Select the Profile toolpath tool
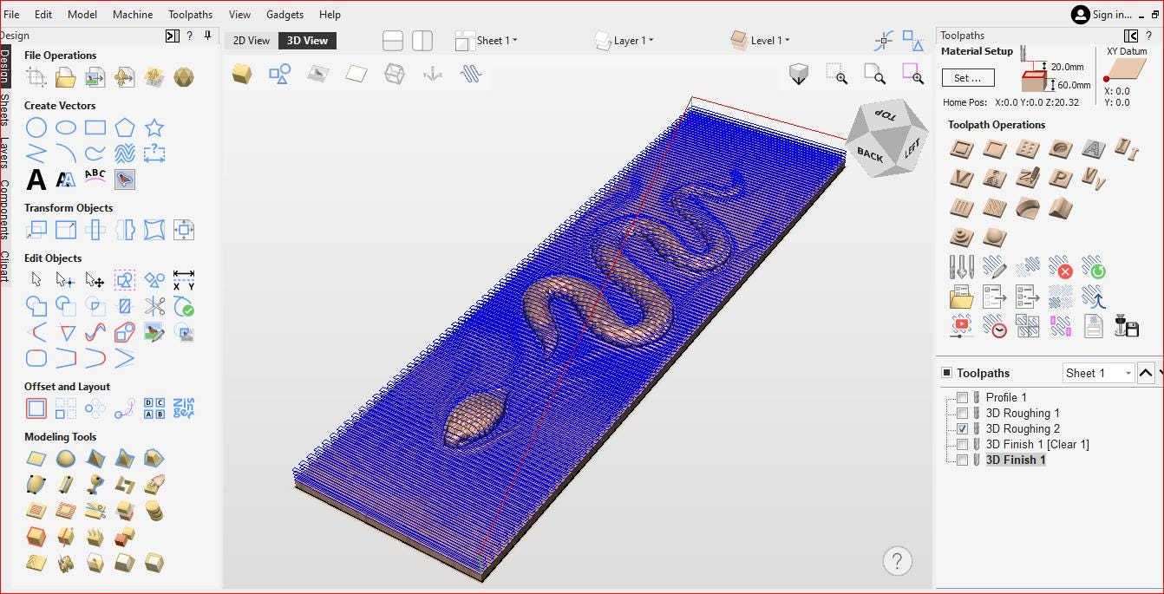This screenshot has width=1164, height=594. (x=960, y=149)
